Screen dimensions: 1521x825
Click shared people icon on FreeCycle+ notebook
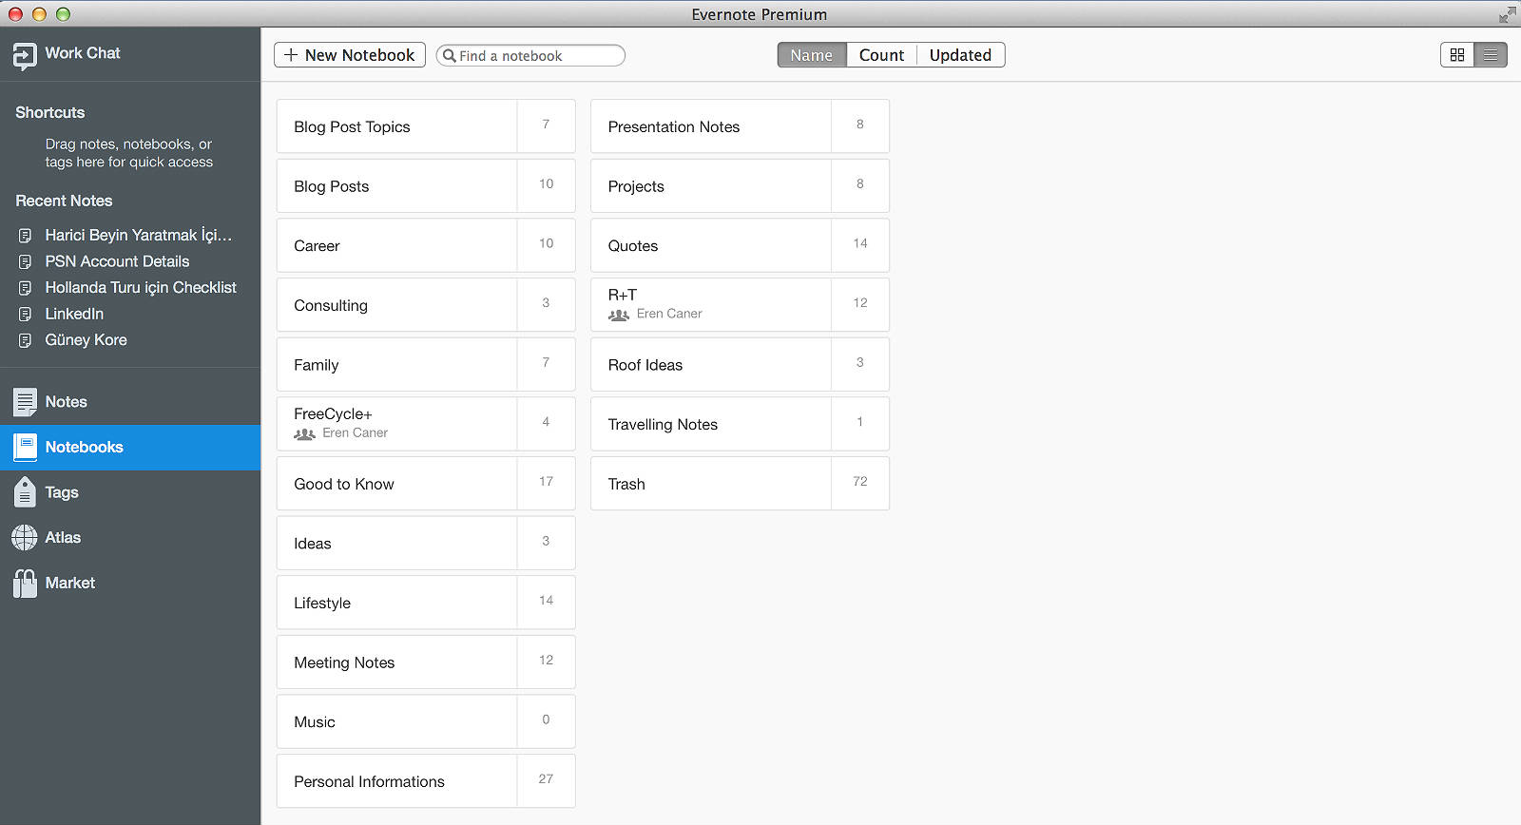(x=304, y=433)
